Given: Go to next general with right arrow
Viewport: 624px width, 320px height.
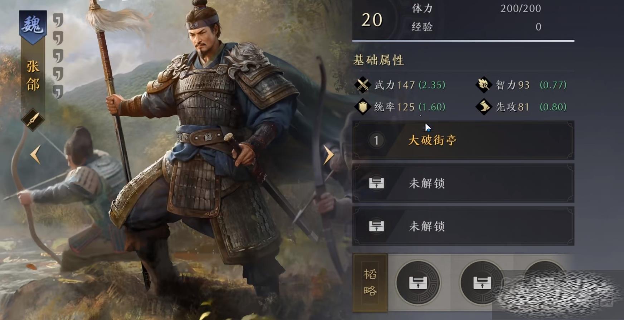Looking at the screenshot, I should pyautogui.click(x=328, y=155).
